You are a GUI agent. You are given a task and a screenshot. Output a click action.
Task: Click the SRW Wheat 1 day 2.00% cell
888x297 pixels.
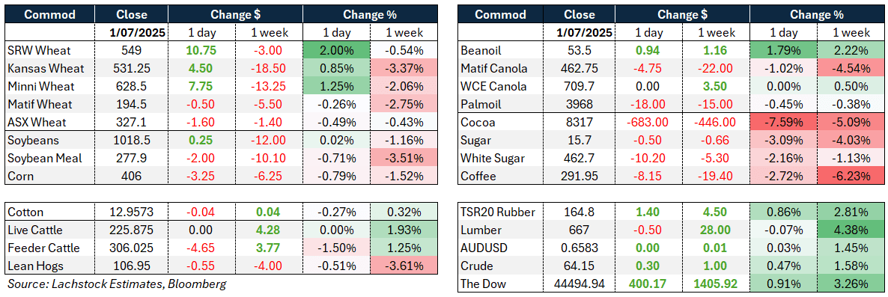point(337,50)
